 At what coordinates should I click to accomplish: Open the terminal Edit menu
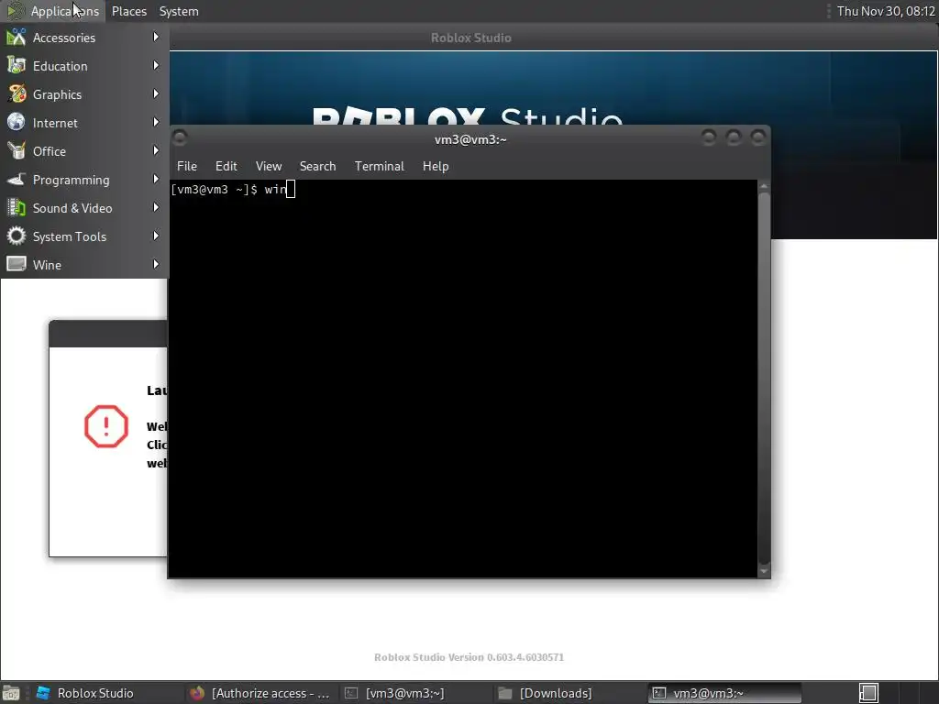226,166
